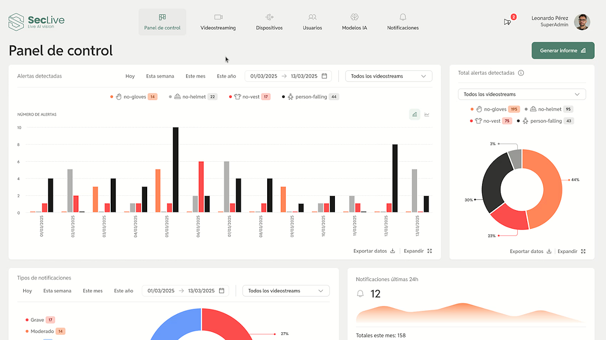Switch to line chart view icon
The height and width of the screenshot is (340, 606).
click(x=426, y=114)
